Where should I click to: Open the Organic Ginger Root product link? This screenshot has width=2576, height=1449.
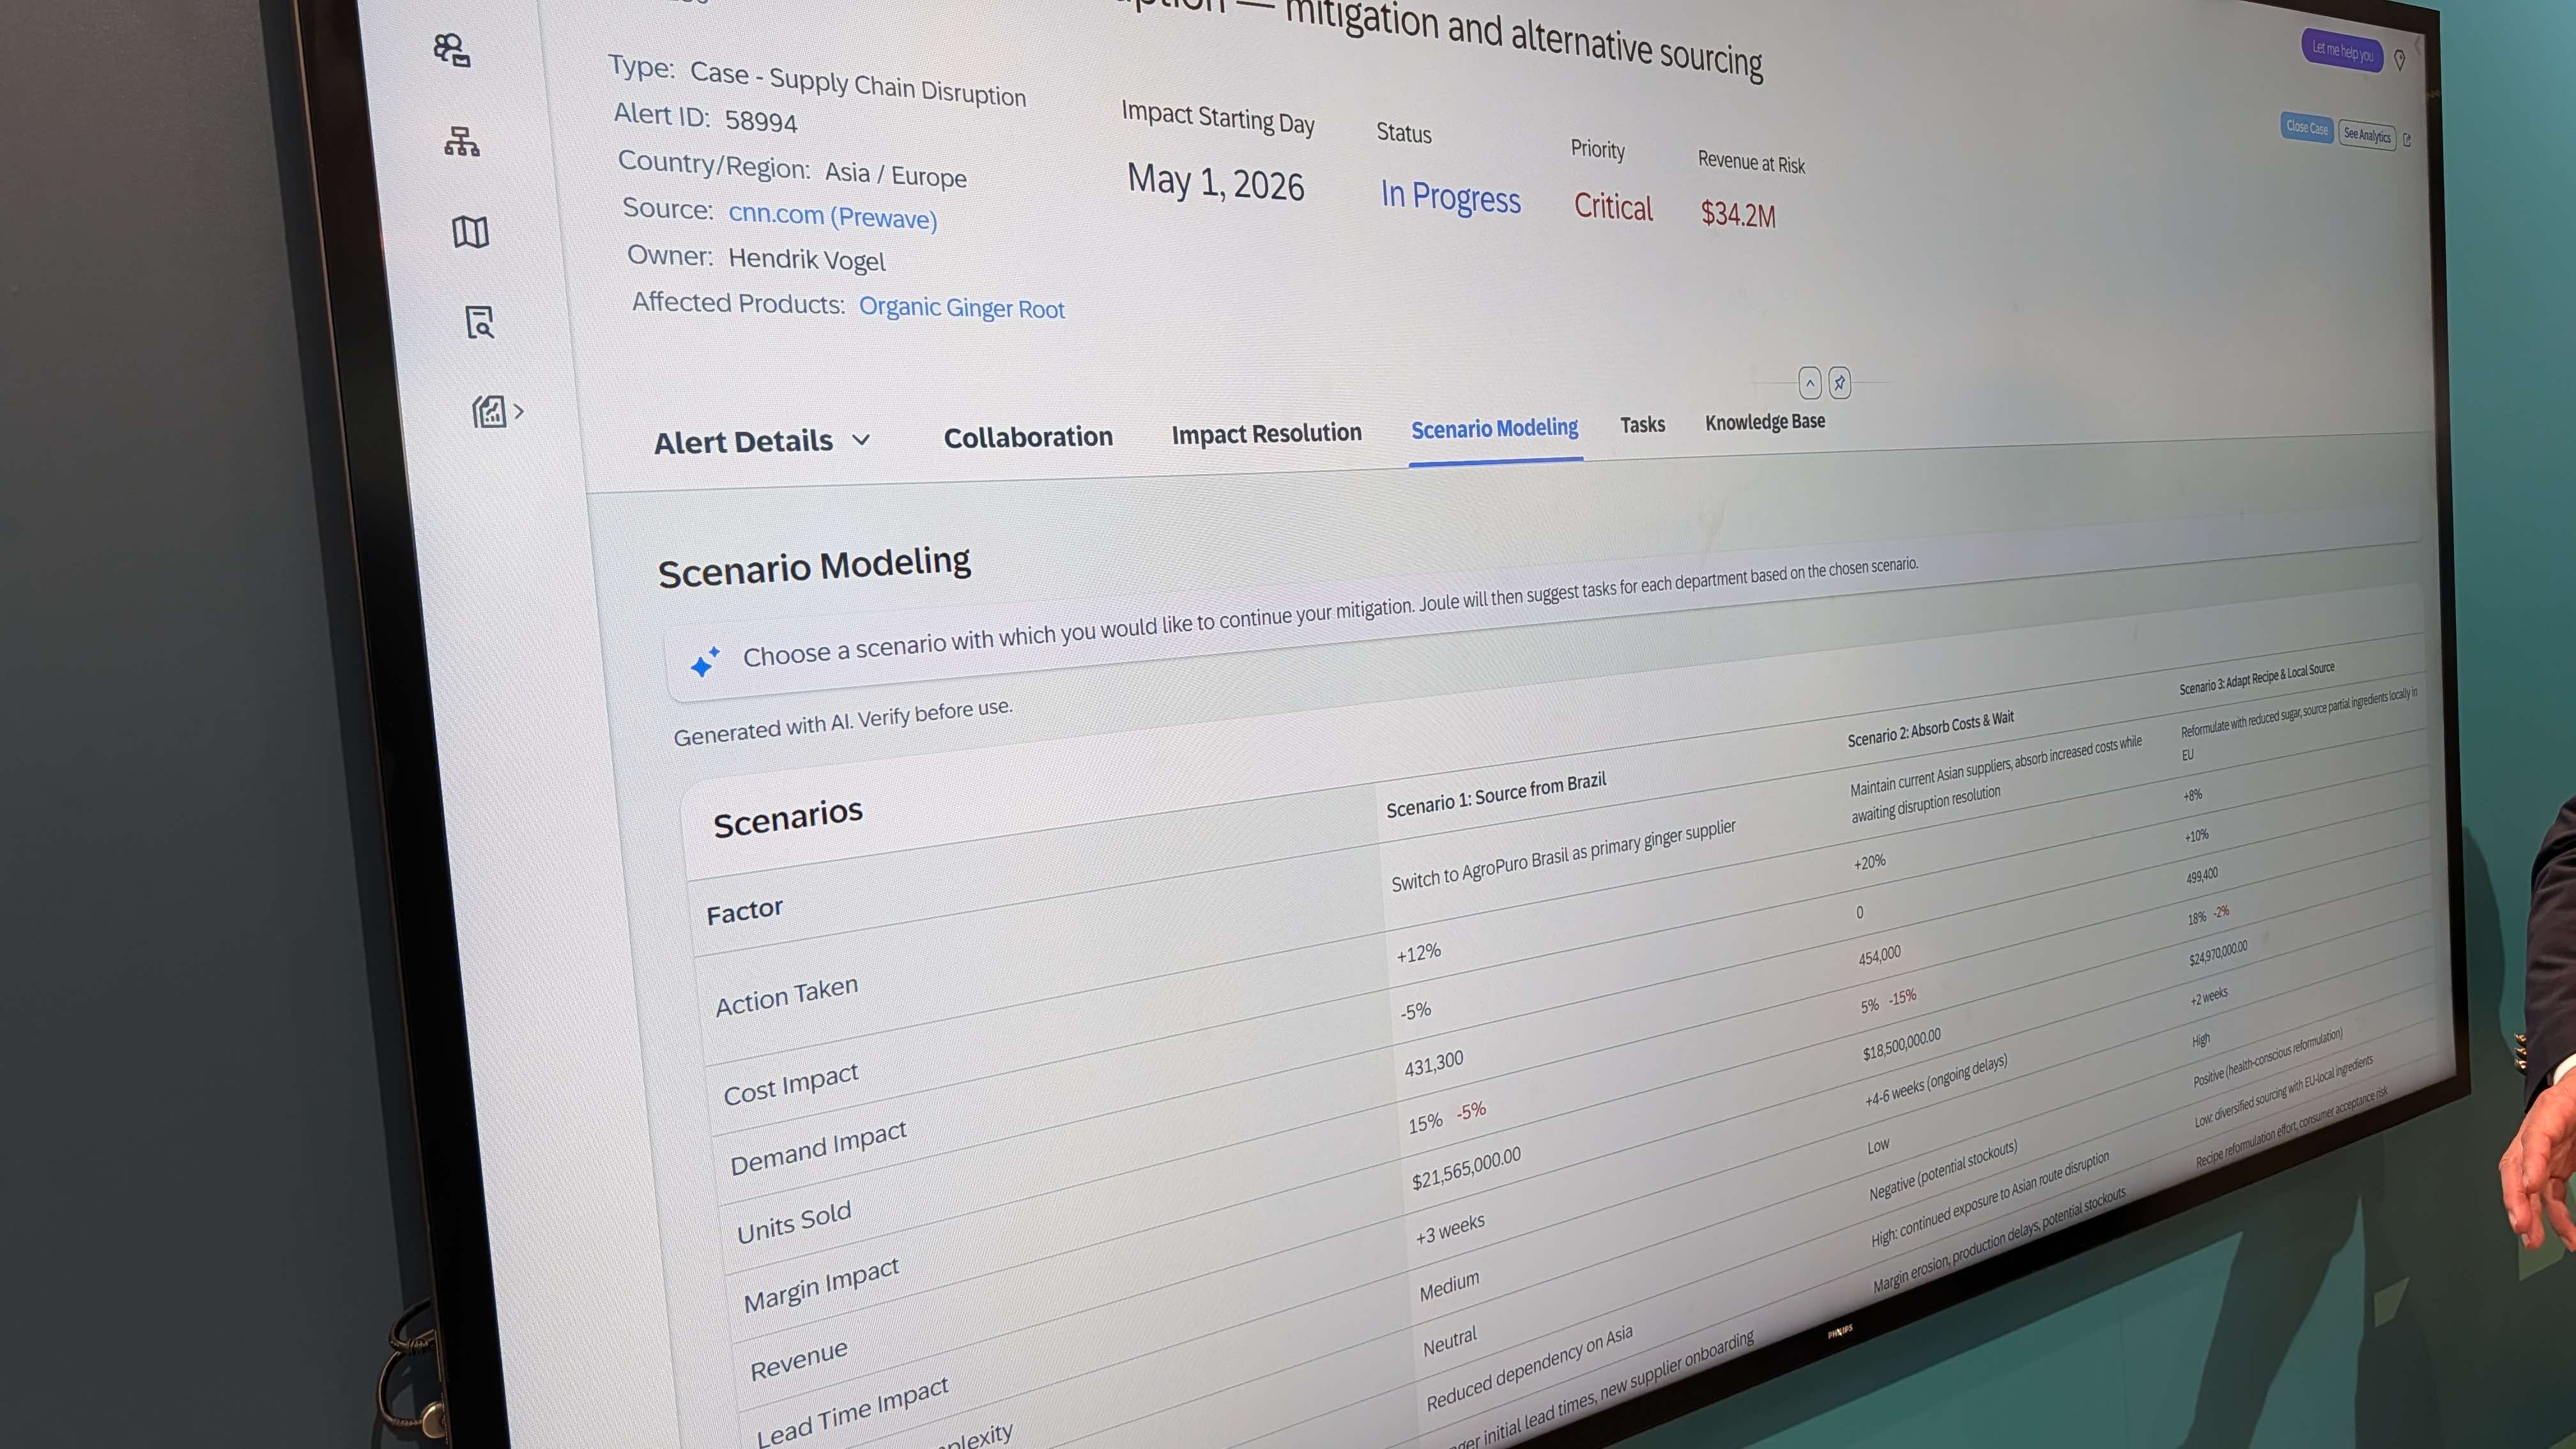pos(962,307)
